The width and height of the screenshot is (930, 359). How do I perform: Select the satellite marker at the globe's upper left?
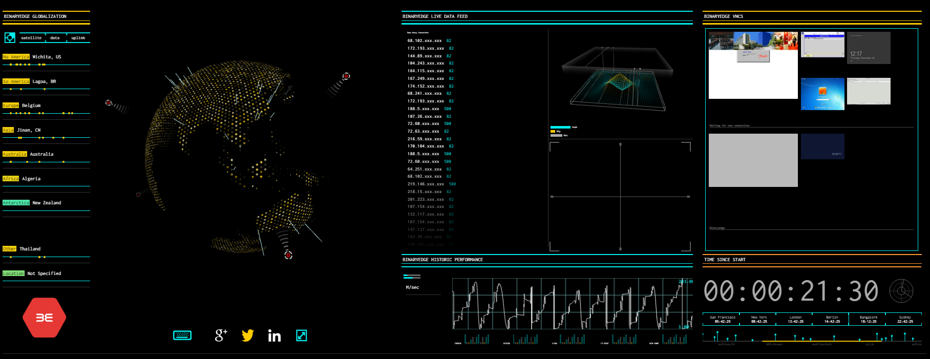[x=109, y=103]
